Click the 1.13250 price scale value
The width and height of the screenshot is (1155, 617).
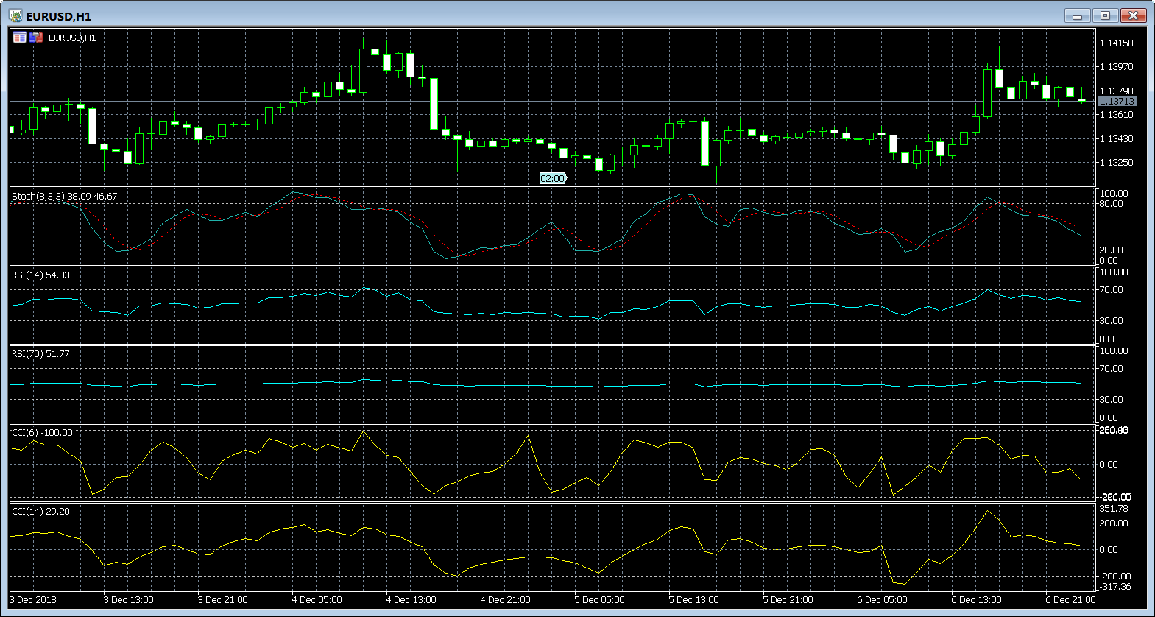1116,163
